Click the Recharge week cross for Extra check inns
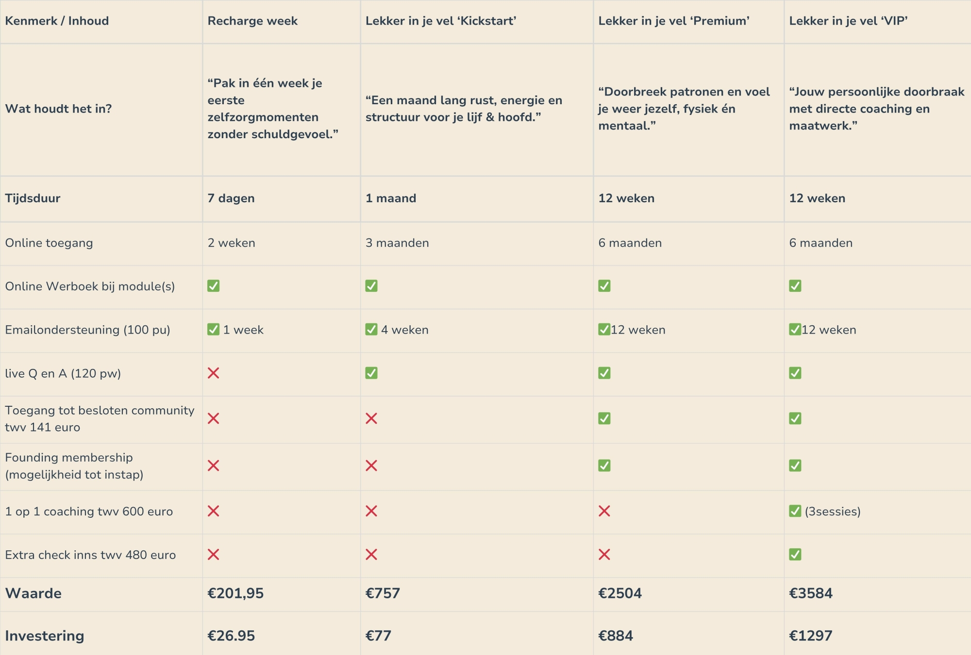This screenshot has width=971, height=655. (x=213, y=554)
